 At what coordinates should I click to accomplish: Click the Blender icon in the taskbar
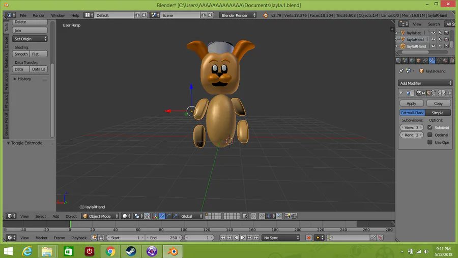(173, 251)
